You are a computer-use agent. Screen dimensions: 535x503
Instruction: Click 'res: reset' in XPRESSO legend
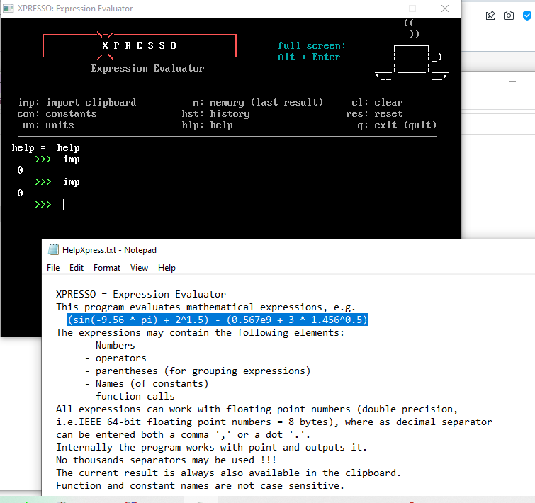[374, 113]
